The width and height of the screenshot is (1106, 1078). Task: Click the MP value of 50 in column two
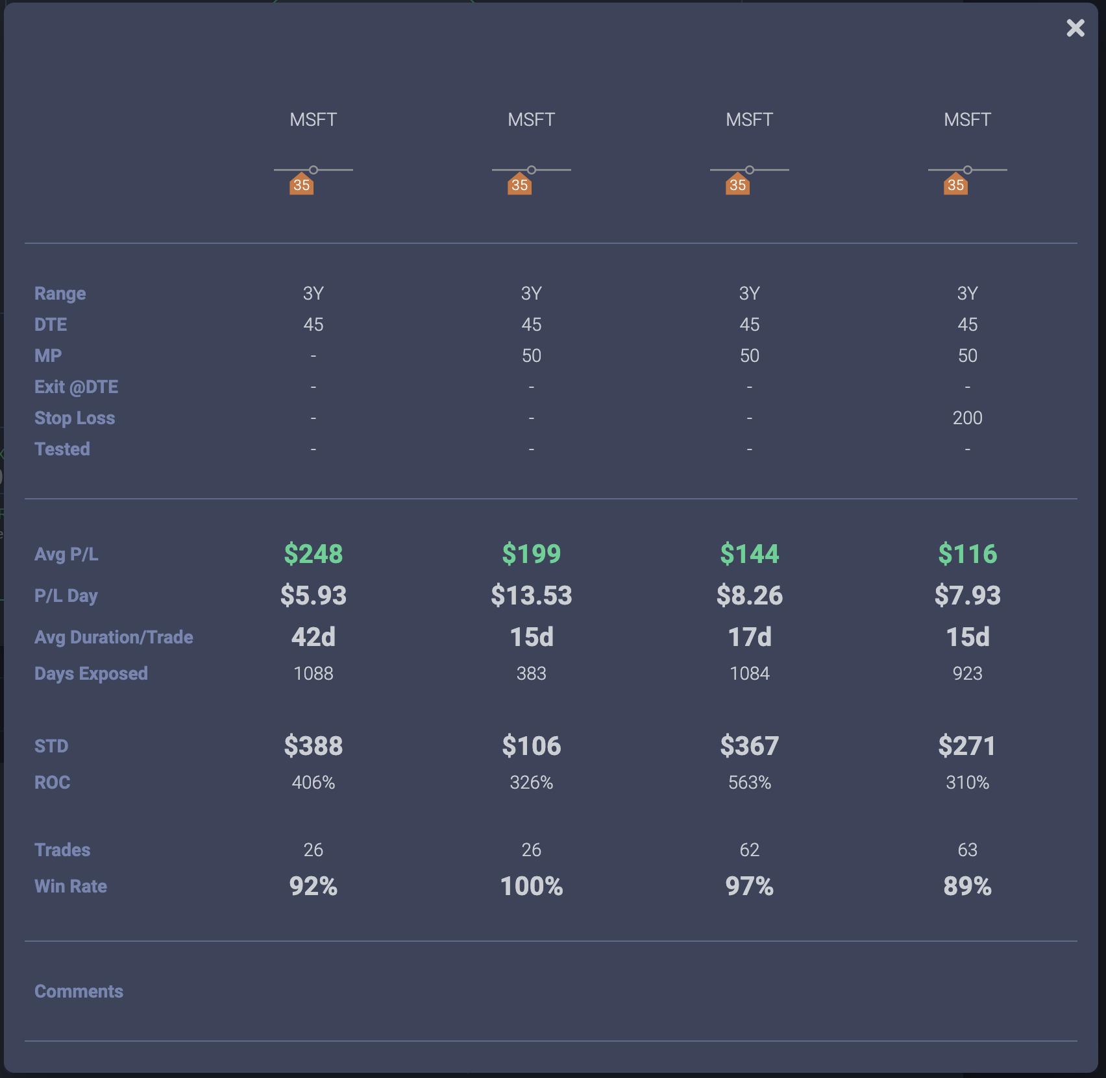(532, 355)
